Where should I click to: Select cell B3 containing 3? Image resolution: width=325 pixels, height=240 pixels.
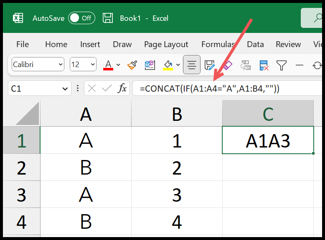[177, 194]
